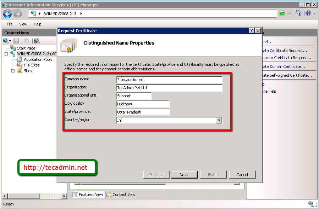Refresh the page using the green icon
The image size is (319, 209).
coord(282,13)
